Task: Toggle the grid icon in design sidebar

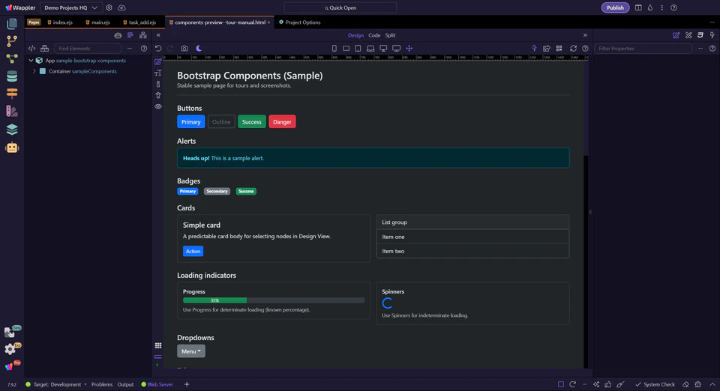Action: (158, 345)
